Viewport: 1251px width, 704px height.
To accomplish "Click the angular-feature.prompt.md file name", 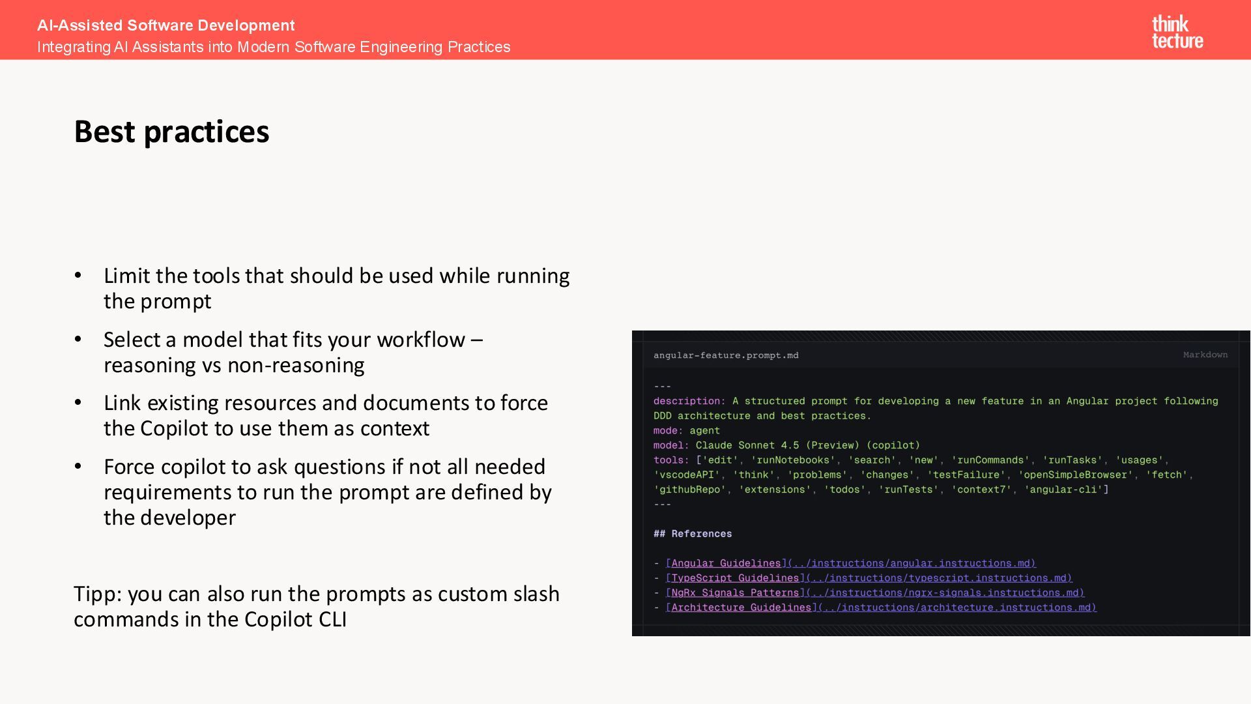I will 726,355.
